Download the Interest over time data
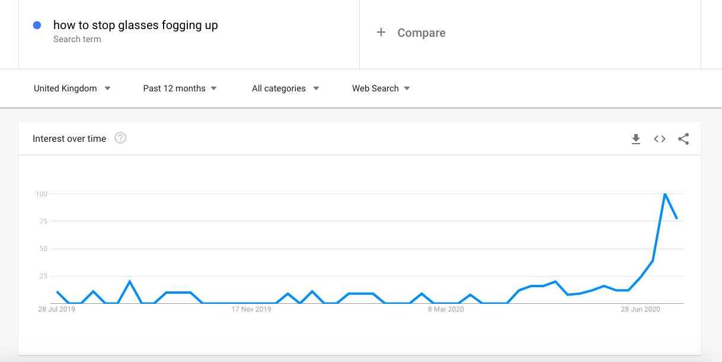Viewport: 722px width, 362px height. [636, 139]
